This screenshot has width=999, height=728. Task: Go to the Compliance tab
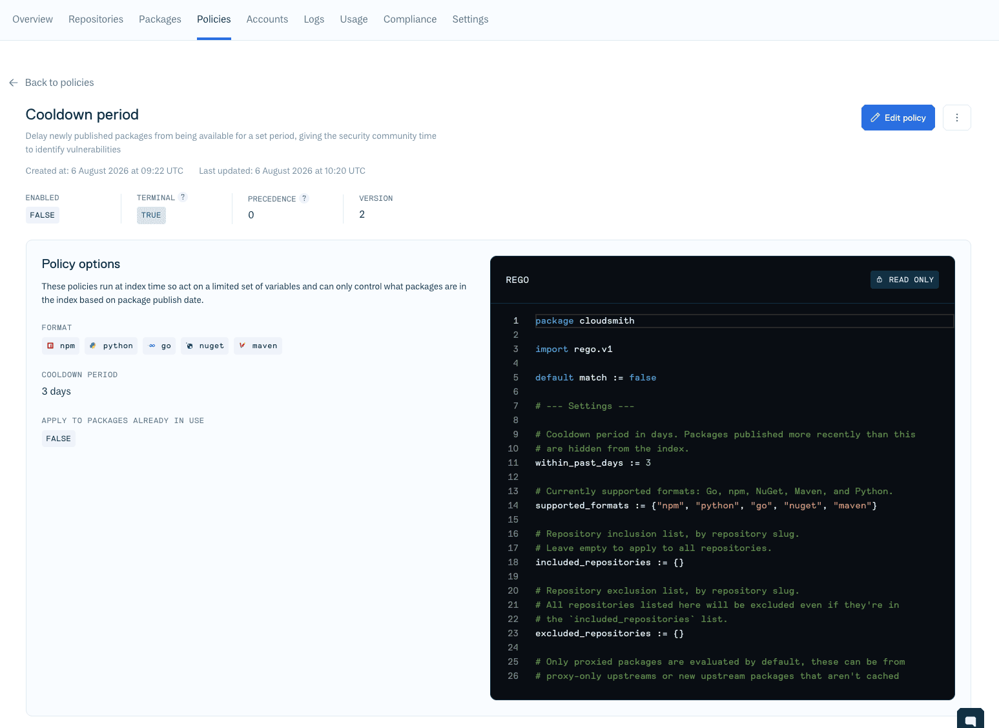pyautogui.click(x=410, y=19)
